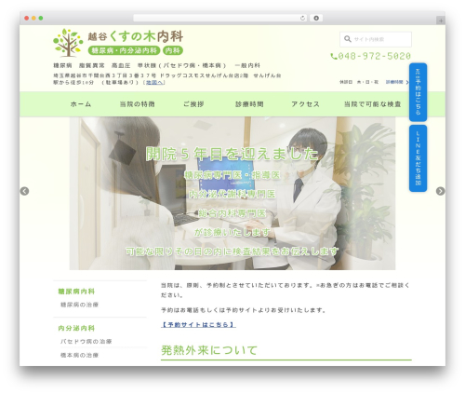465x394 pixels.
Task: Open the ご挨拶 menu item
Action: tap(193, 104)
